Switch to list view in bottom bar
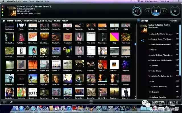 click(5, 102)
